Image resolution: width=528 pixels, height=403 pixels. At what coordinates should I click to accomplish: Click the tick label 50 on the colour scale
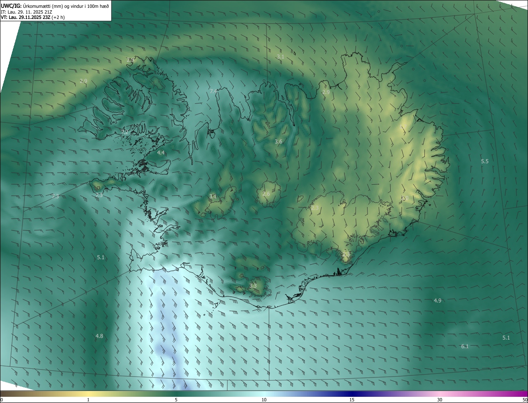point(525,400)
